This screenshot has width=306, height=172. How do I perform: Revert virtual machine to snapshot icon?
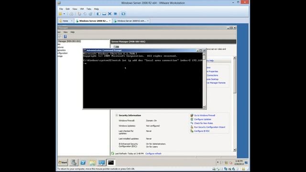85,14
